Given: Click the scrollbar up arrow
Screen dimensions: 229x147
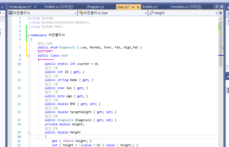Looking at the screenshot, I should coord(221,19).
